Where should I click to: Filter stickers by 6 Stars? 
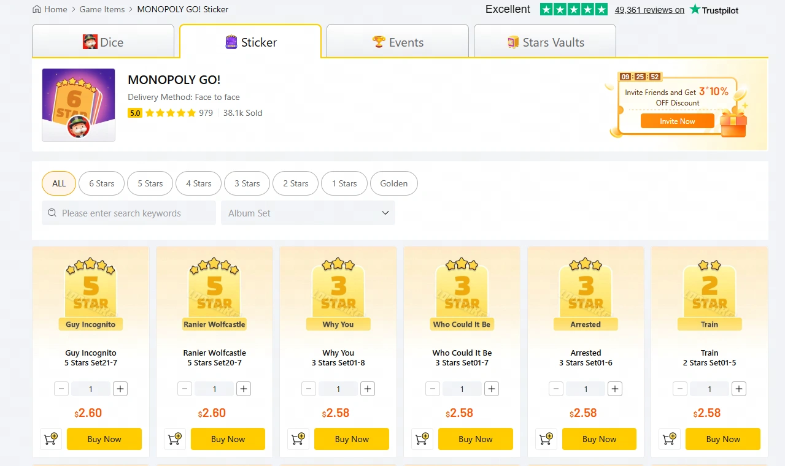pyautogui.click(x=101, y=183)
